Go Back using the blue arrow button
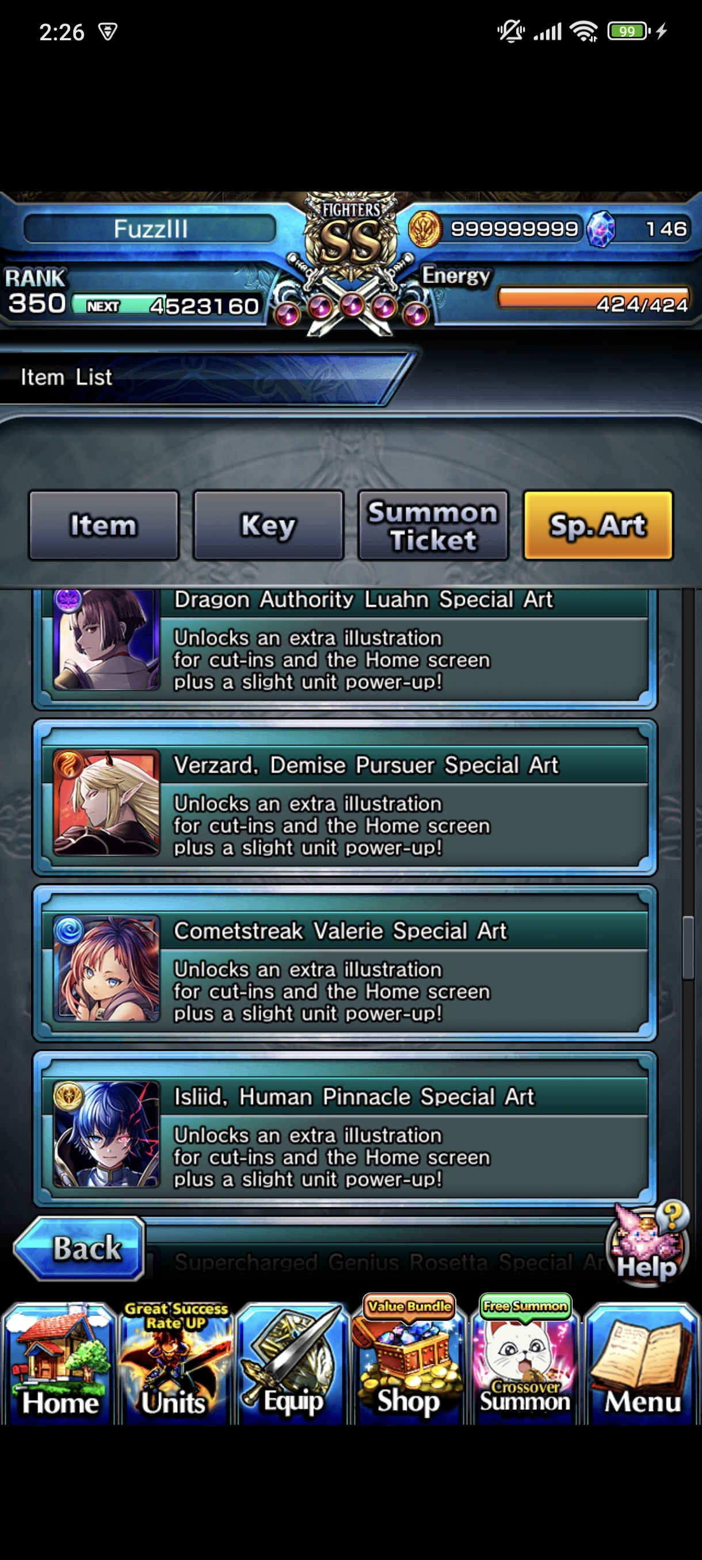Viewport: 702px width, 1560px height. pos(79,1249)
